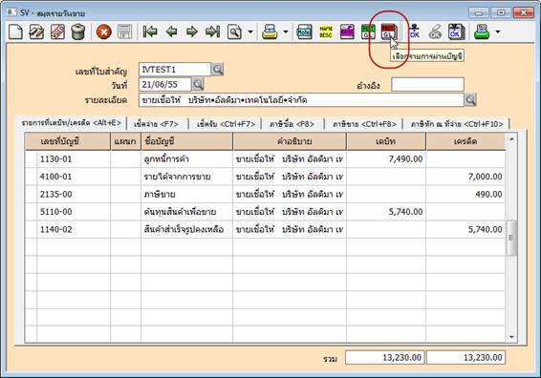Click the table's vertical scrollbar thumb
541x378 pixels.
pyautogui.click(x=511, y=238)
